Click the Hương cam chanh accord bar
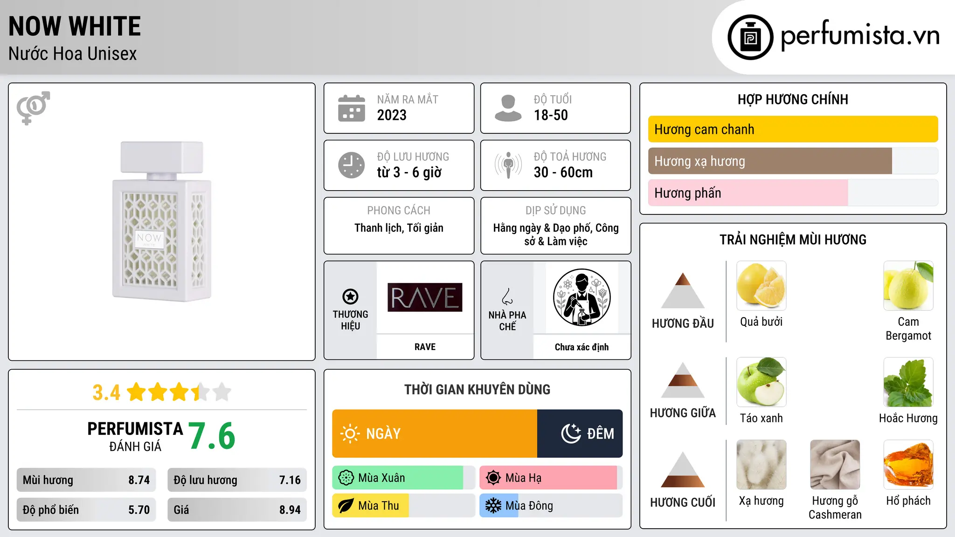 click(793, 129)
